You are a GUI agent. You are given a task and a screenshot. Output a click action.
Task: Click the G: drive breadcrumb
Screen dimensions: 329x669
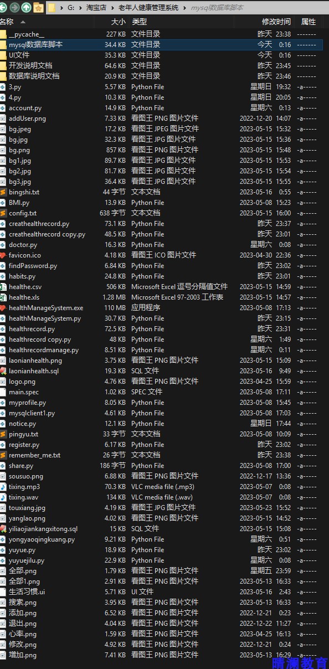(70, 8)
